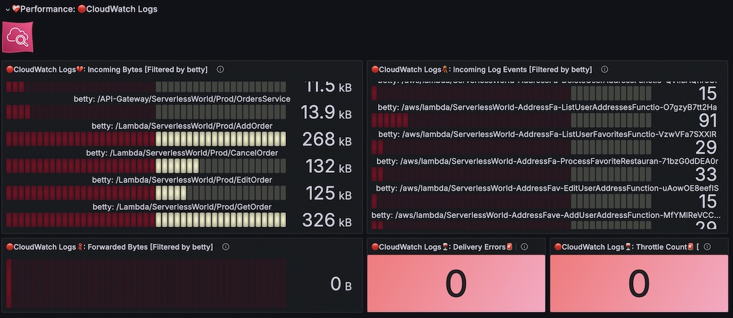
Task: Click the ProcessFavoriteRestauran gauge showing 33
Action: (x=511, y=174)
